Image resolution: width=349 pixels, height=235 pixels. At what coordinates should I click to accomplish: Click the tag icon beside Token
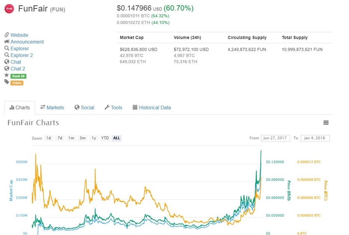(x=7, y=82)
